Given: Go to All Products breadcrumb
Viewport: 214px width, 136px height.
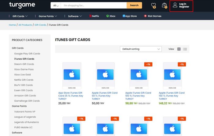Looking at the screenshot, I should 25,25.
